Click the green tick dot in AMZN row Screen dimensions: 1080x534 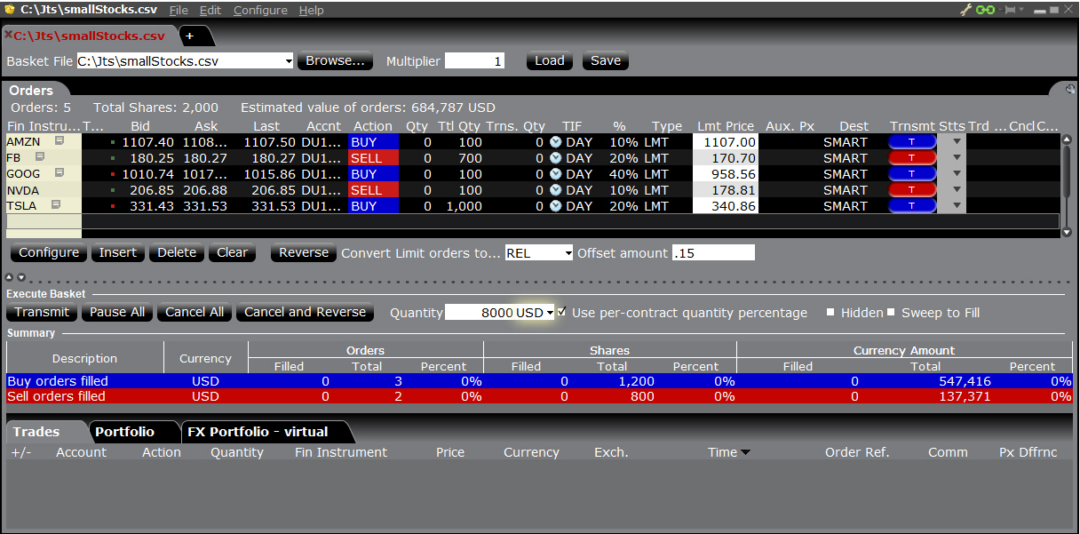click(x=113, y=142)
